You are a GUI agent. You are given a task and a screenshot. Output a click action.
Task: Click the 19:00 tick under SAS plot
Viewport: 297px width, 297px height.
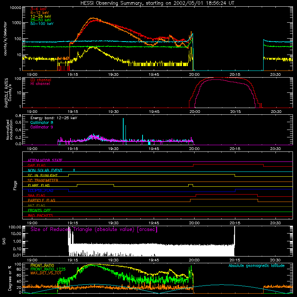pyautogui.click(x=32, y=260)
